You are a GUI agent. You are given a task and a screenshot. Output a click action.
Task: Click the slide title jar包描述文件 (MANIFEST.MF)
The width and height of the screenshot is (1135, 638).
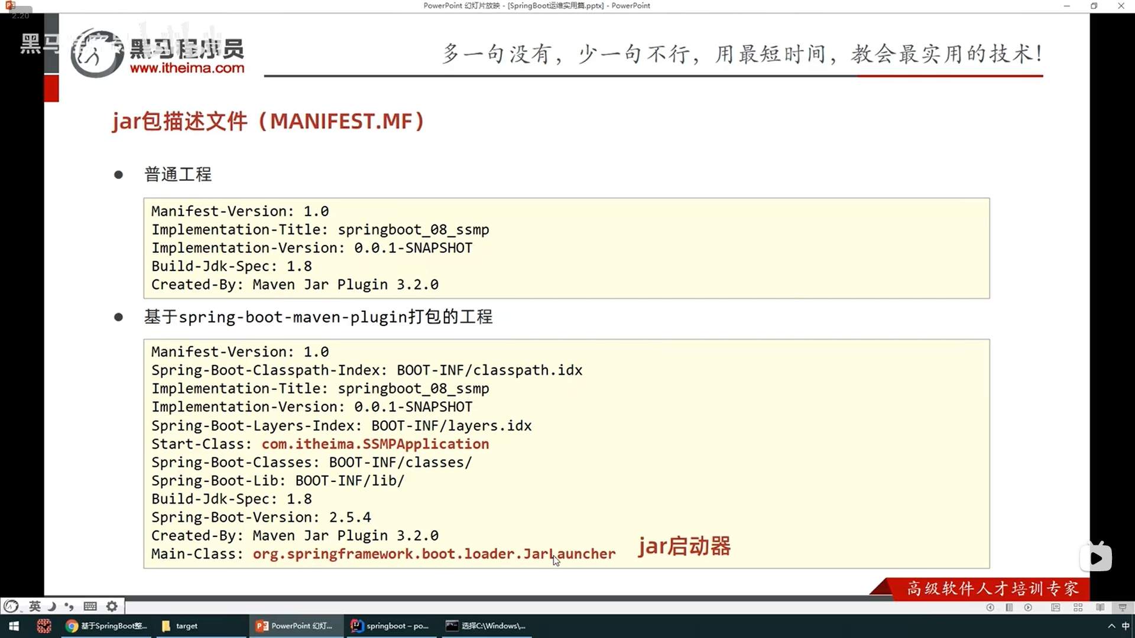pyautogui.click(x=268, y=121)
